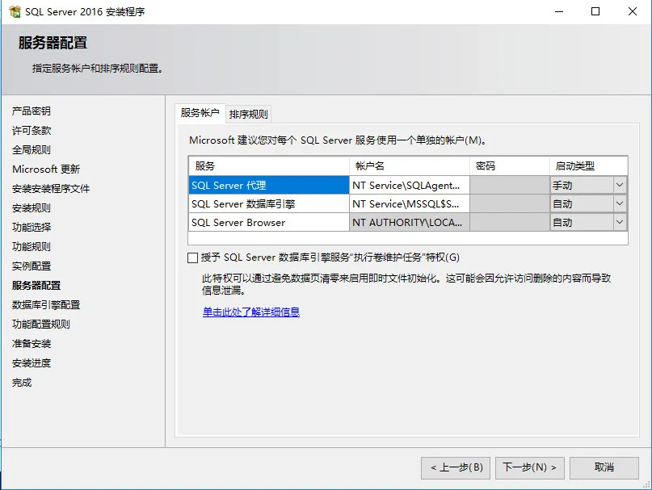The image size is (652, 490).
Task: Select the SQL Server 代理 service row
Action: click(x=268, y=185)
